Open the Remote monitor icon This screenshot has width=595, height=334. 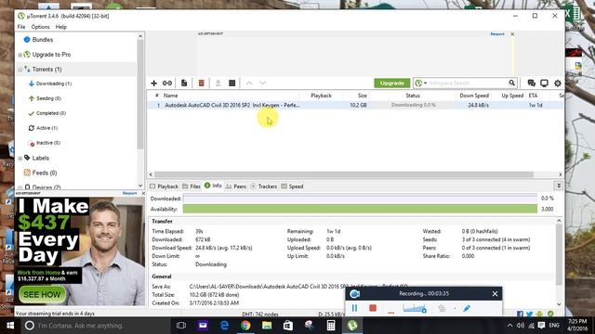coord(544,83)
